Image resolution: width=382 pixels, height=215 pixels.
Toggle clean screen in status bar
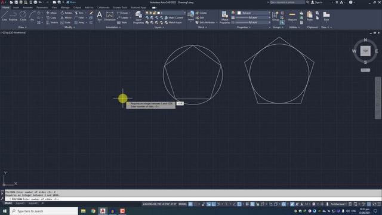[x=374, y=204]
